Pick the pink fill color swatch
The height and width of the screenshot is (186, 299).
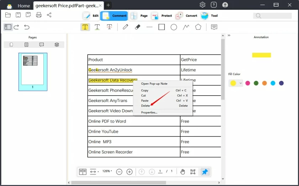tap(247, 83)
